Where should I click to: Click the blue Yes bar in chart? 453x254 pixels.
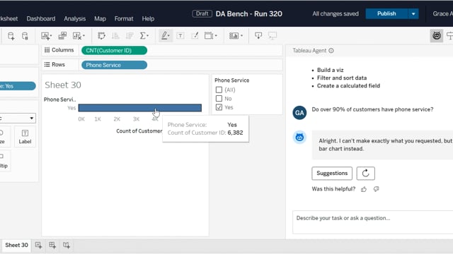point(140,108)
